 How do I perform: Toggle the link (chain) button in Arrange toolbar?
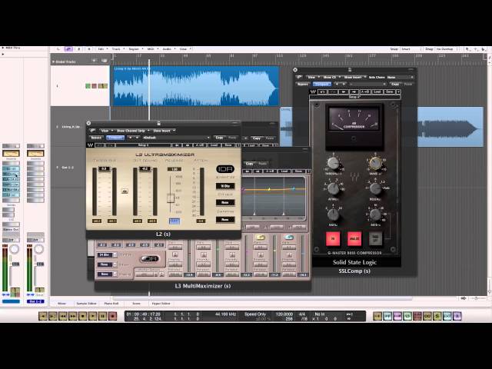pyautogui.click(x=68, y=49)
